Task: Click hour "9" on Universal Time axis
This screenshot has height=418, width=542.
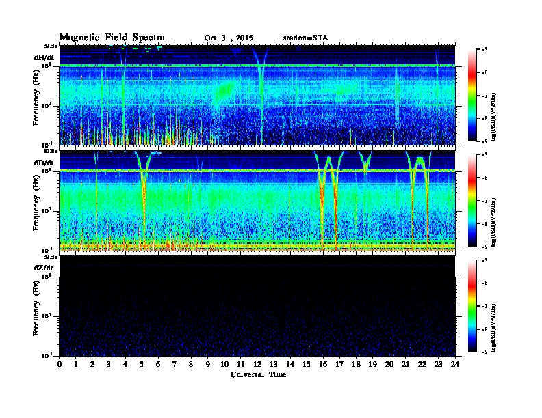Action: [207, 365]
